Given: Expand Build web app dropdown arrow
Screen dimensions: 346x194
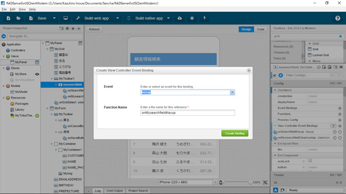Looking at the screenshot, I should (x=118, y=18).
